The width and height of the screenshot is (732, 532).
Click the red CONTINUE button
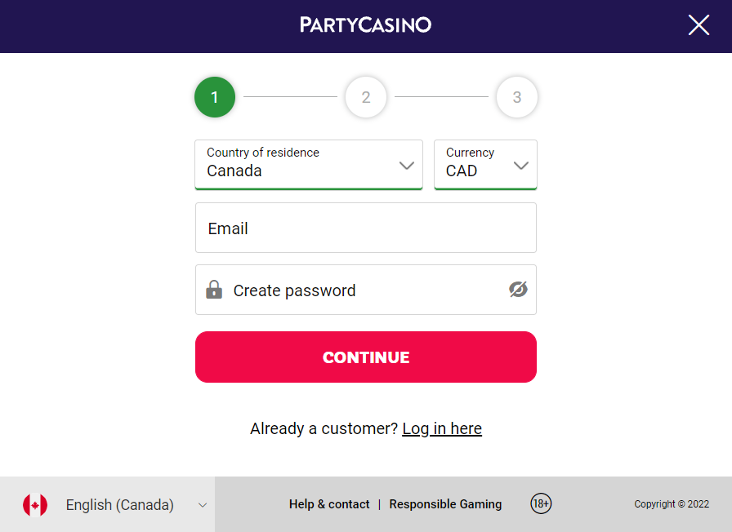pos(366,357)
